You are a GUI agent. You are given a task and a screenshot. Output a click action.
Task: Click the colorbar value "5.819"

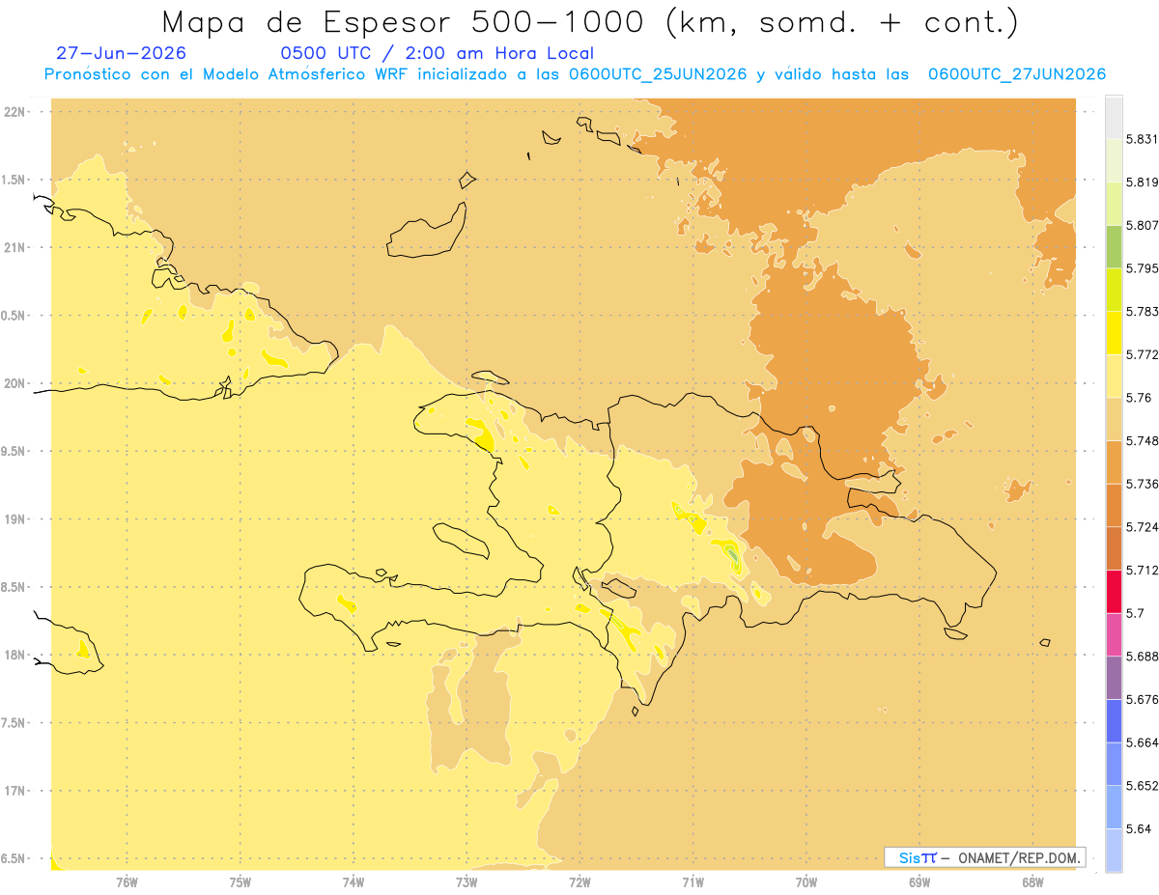coord(1142,182)
